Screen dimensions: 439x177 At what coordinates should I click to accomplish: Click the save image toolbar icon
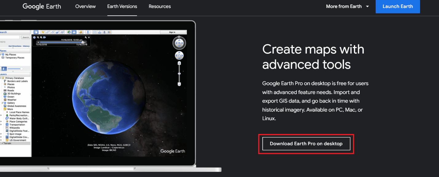point(104,32)
